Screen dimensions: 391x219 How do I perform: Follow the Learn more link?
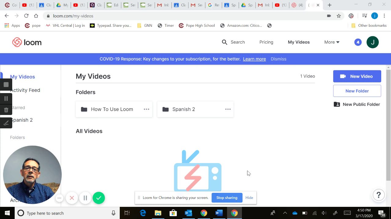(x=254, y=59)
